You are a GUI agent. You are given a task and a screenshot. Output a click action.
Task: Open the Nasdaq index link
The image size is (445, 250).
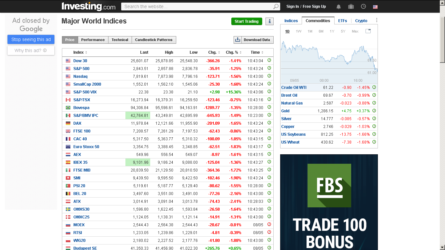pyautogui.click(x=80, y=76)
